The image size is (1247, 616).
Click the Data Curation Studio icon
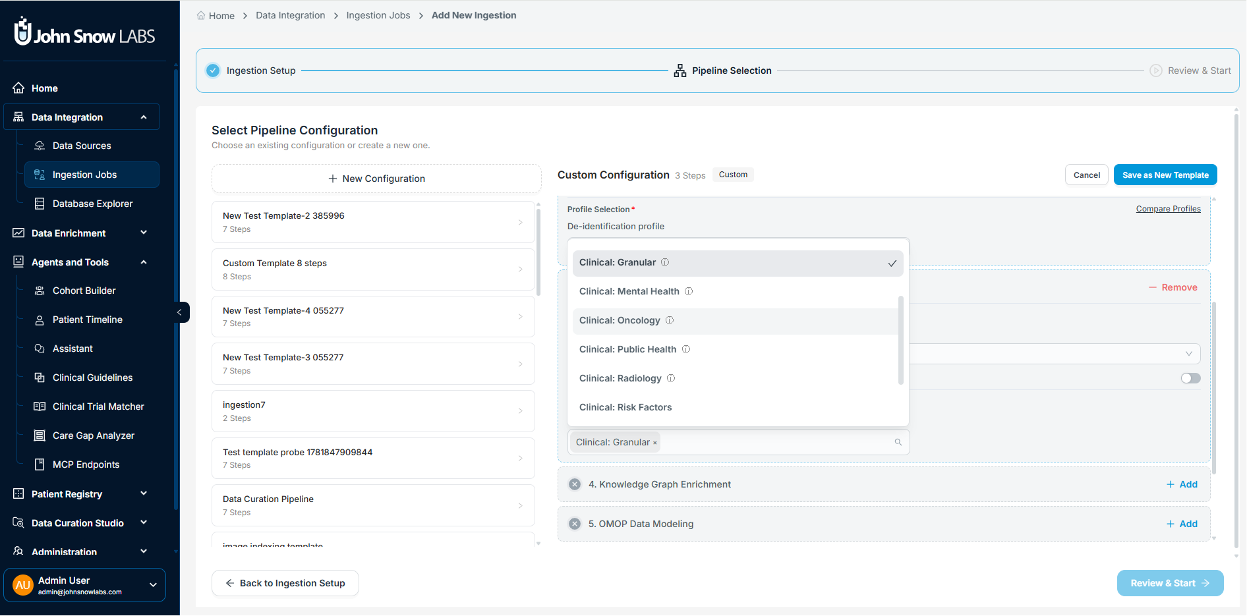pos(18,522)
